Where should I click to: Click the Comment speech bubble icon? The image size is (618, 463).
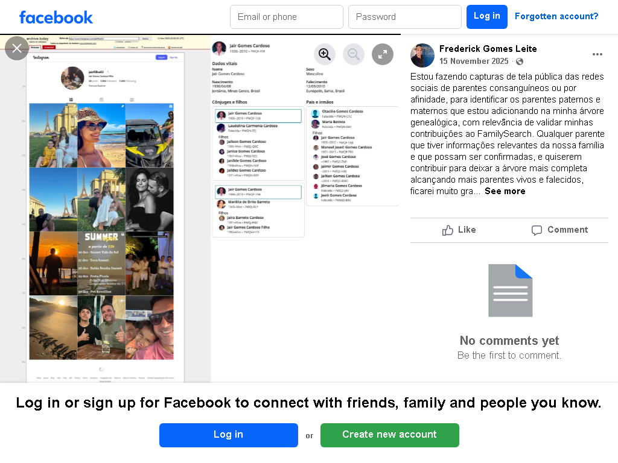point(537,230)
